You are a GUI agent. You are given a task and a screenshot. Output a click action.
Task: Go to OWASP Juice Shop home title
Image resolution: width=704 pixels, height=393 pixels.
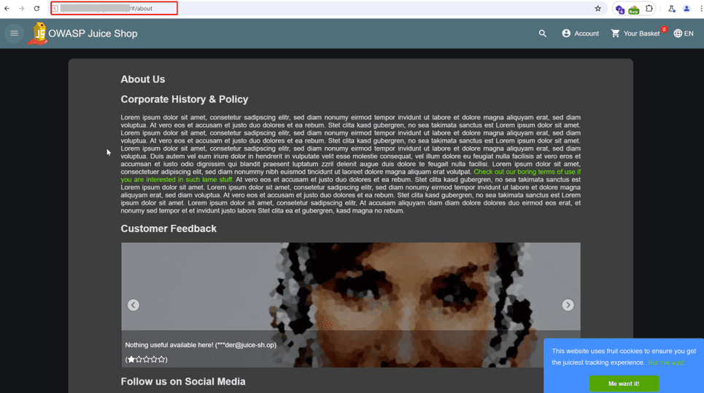[93, 33]
